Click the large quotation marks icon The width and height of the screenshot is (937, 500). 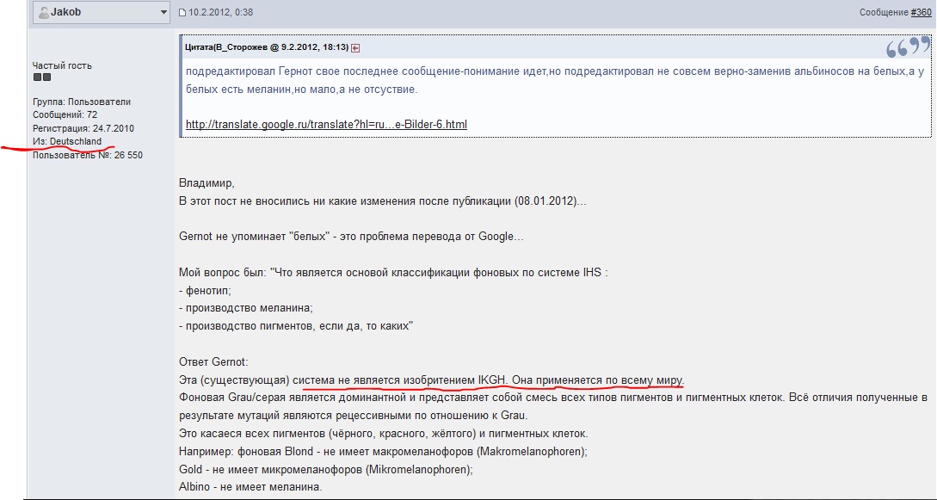point(908,48)
